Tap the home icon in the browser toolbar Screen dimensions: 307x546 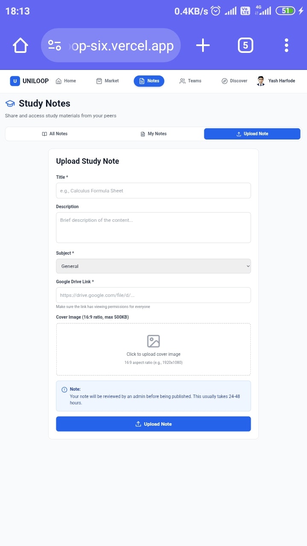pos(20,45)
